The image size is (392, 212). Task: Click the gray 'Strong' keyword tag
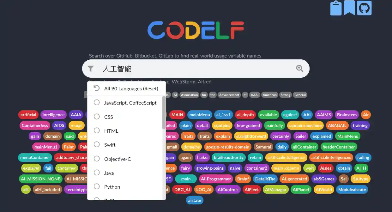tap(286, 95)
